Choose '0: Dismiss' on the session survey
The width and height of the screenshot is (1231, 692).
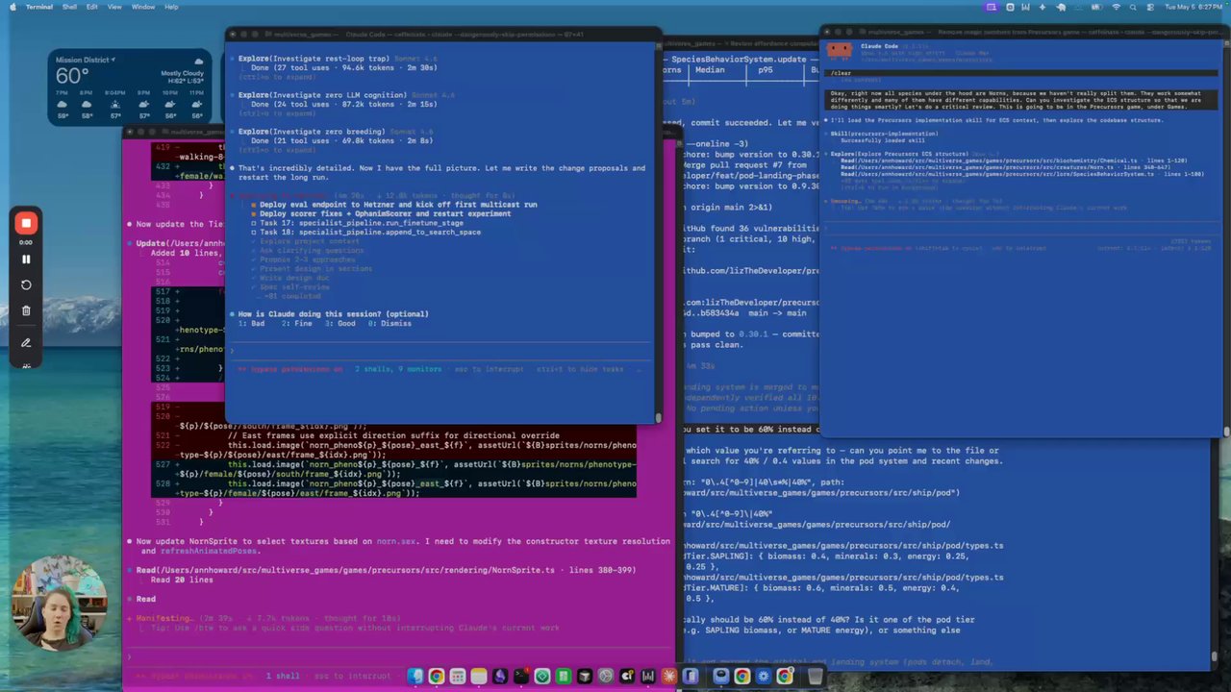(x=389, y=323)
